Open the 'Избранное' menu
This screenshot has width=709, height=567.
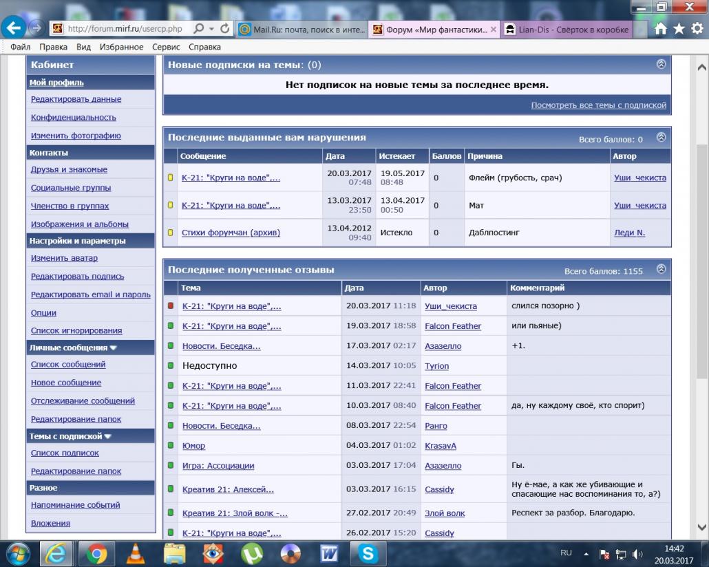pyautogui.click(x=120, y=47)
